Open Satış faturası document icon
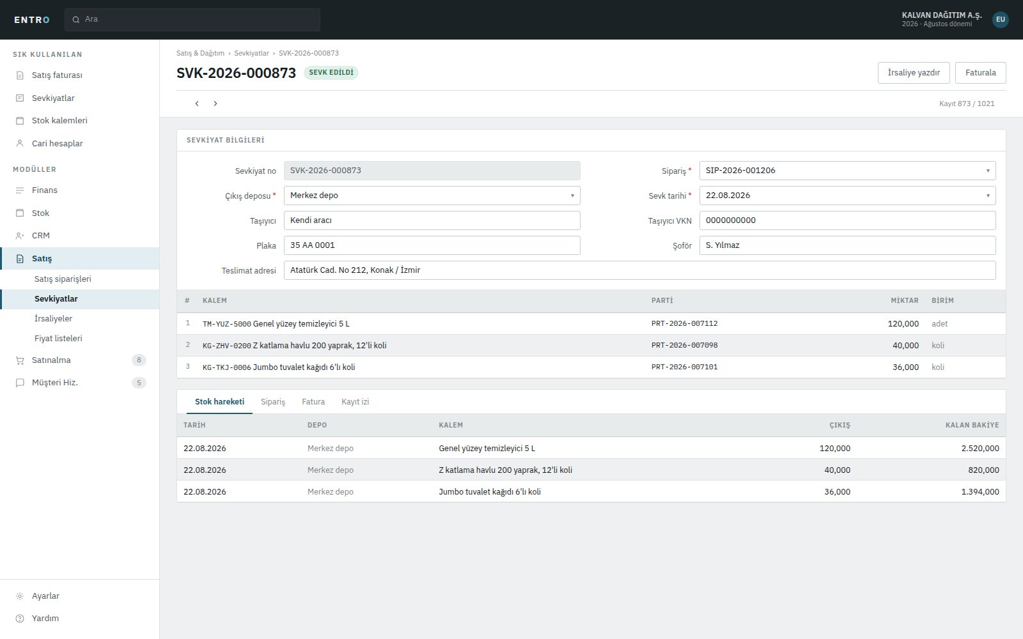Image resolution: width=1023 pixels, height=639 pixels. pyautogui.click(x=20, y=75)
